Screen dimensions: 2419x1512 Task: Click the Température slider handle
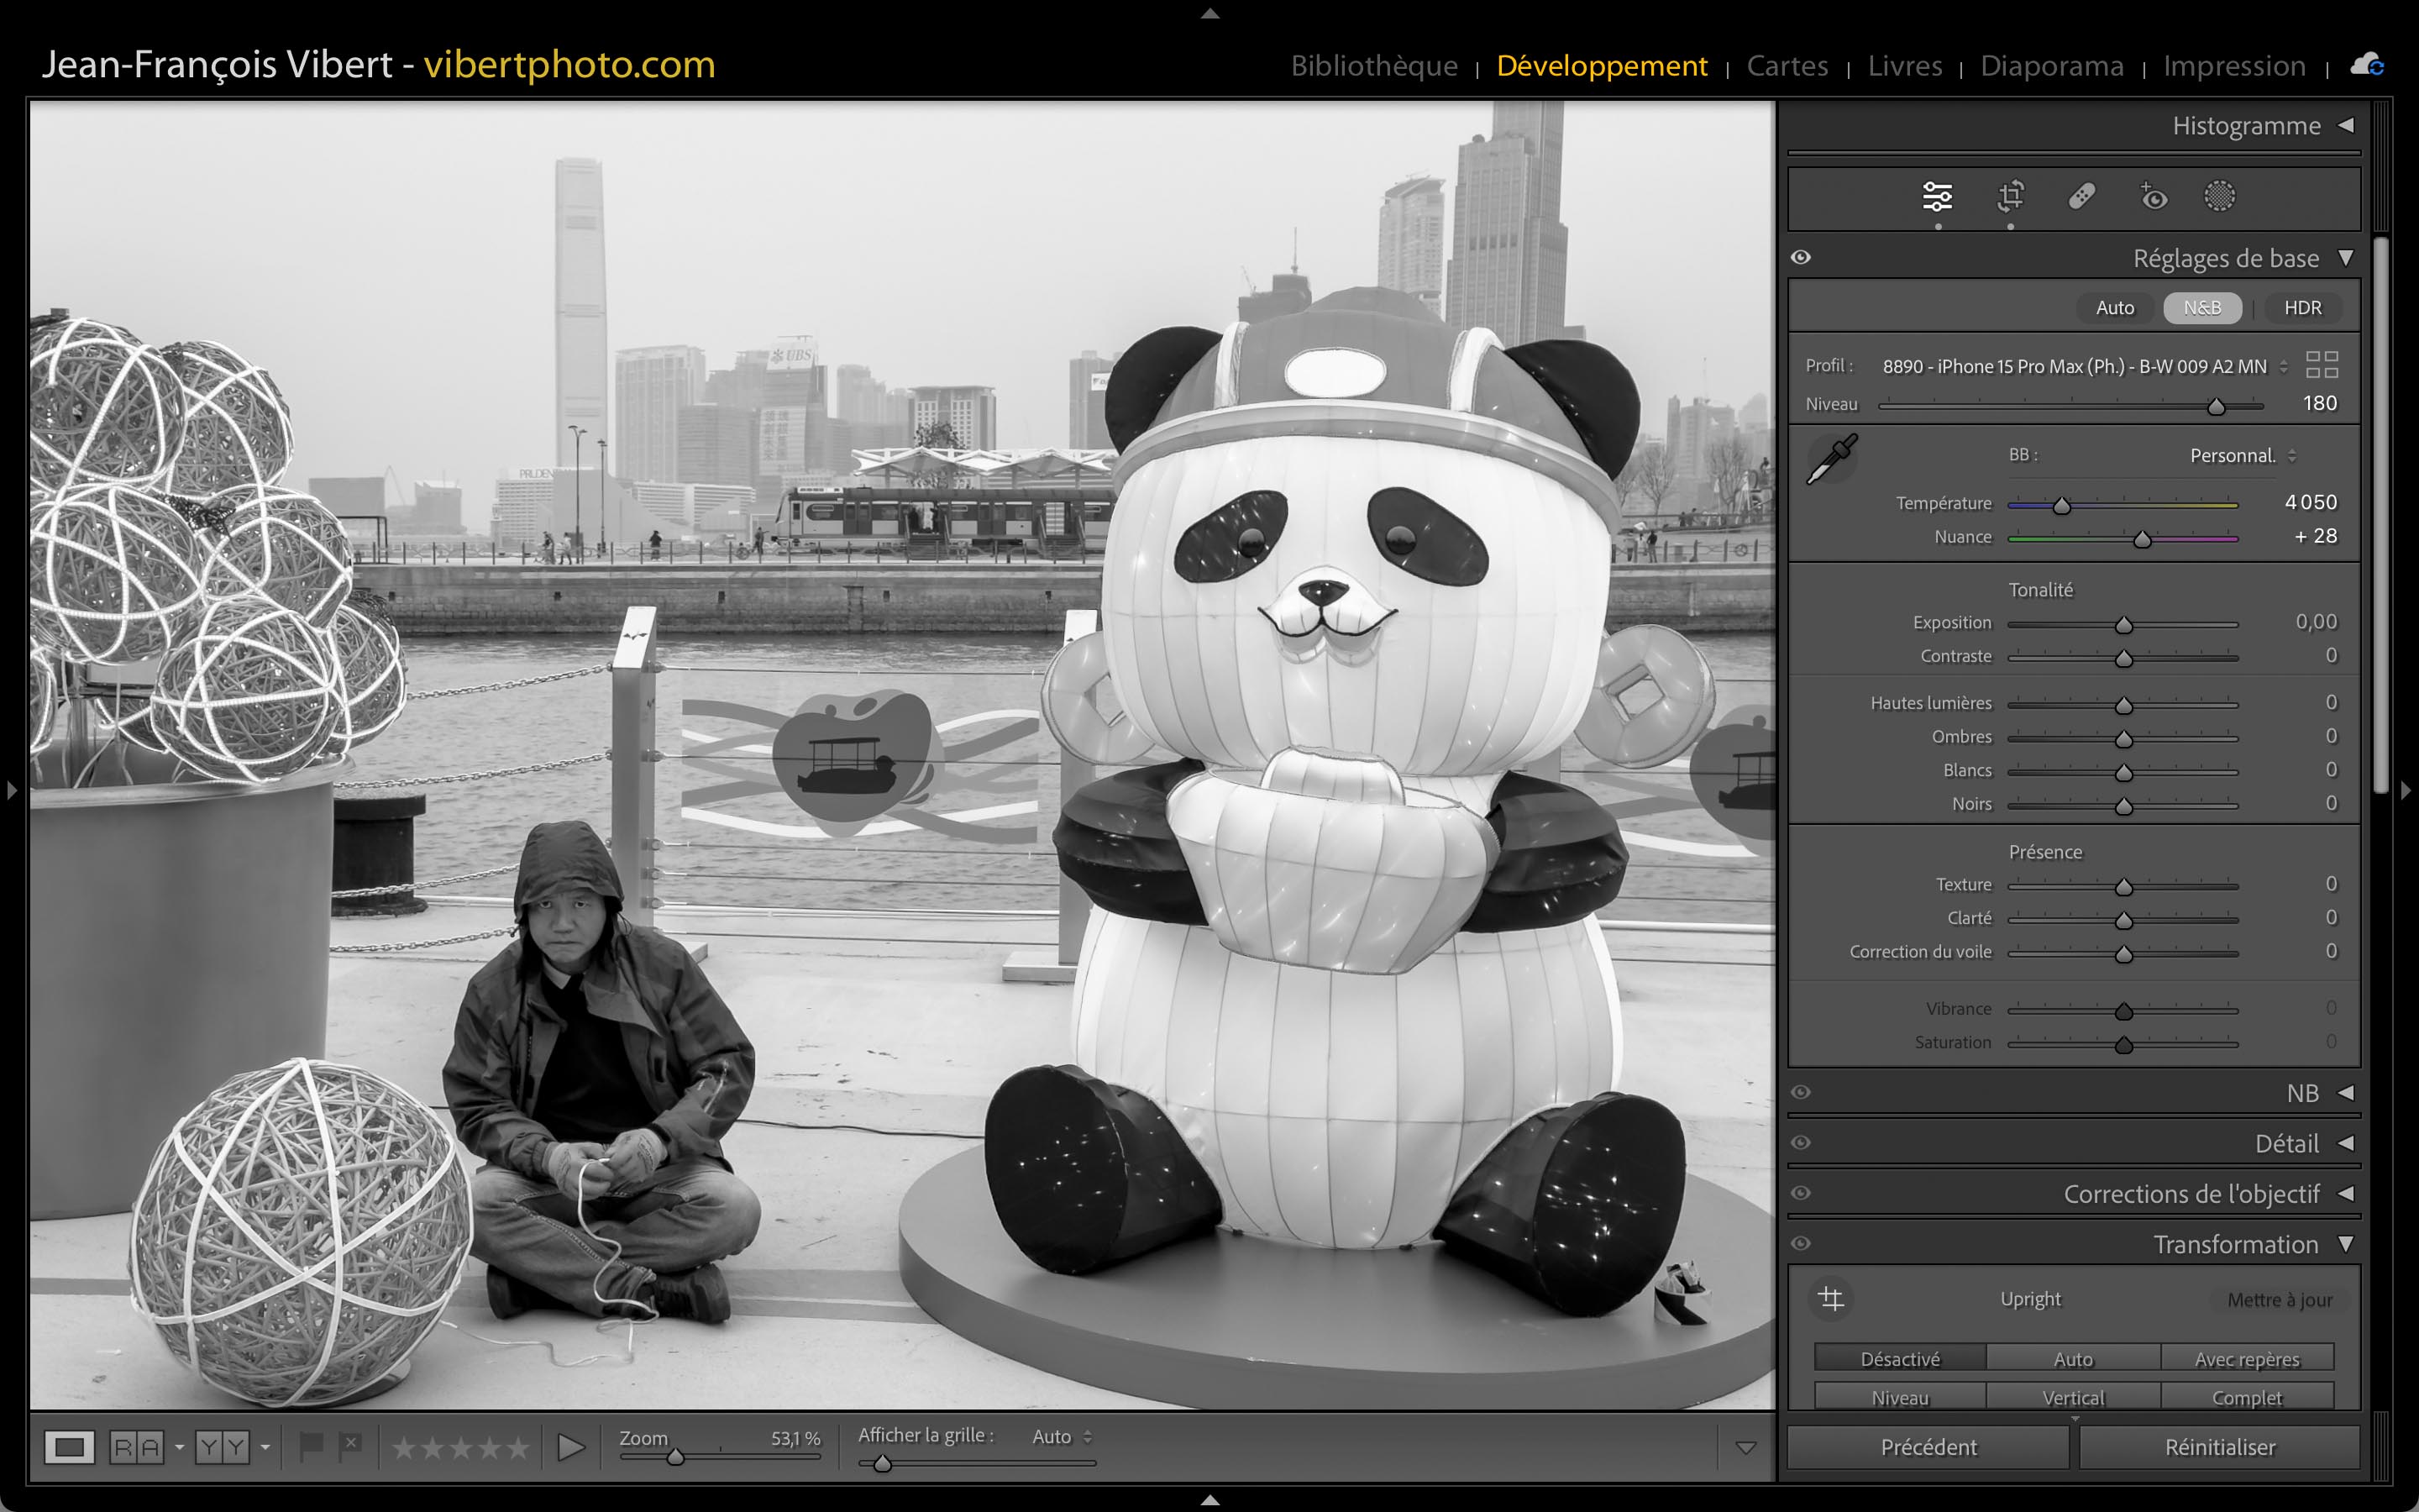2061,506
